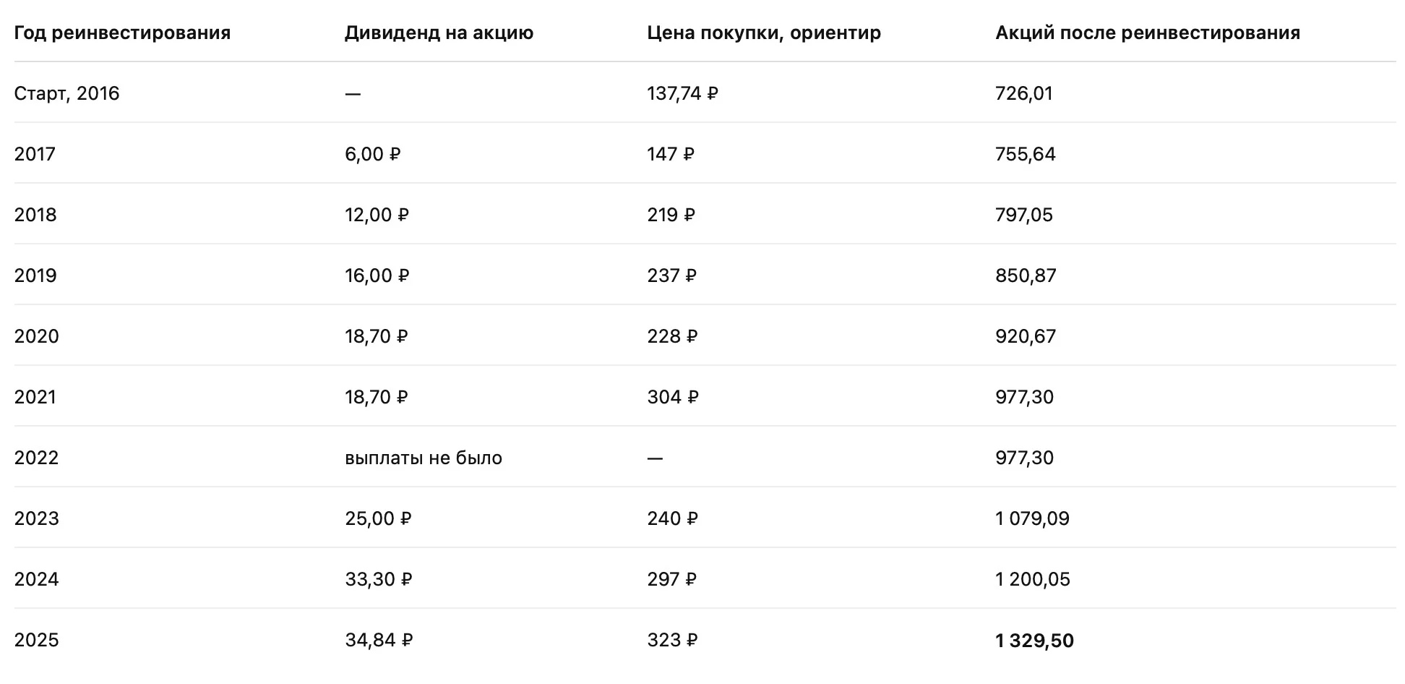
Task: Click the 25,00 ₽ dividend cell
Action: pos(378,519)
